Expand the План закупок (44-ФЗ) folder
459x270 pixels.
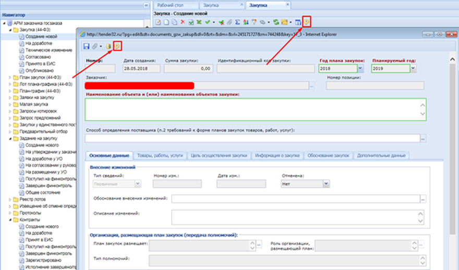pos(10,78)
